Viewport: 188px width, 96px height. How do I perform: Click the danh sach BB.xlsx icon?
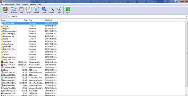(2, 78)
